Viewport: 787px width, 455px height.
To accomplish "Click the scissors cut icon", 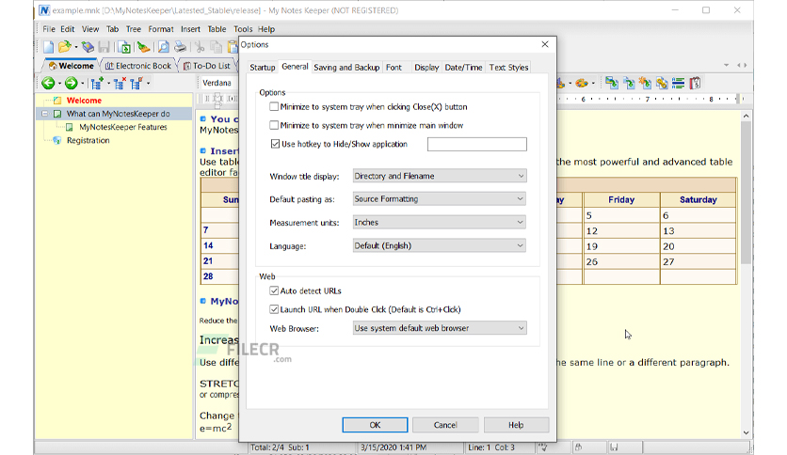I will point(200,47).
